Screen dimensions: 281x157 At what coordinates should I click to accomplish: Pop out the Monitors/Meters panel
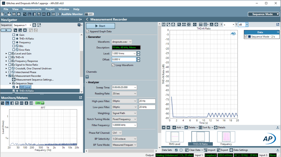[x=81, y=98]
